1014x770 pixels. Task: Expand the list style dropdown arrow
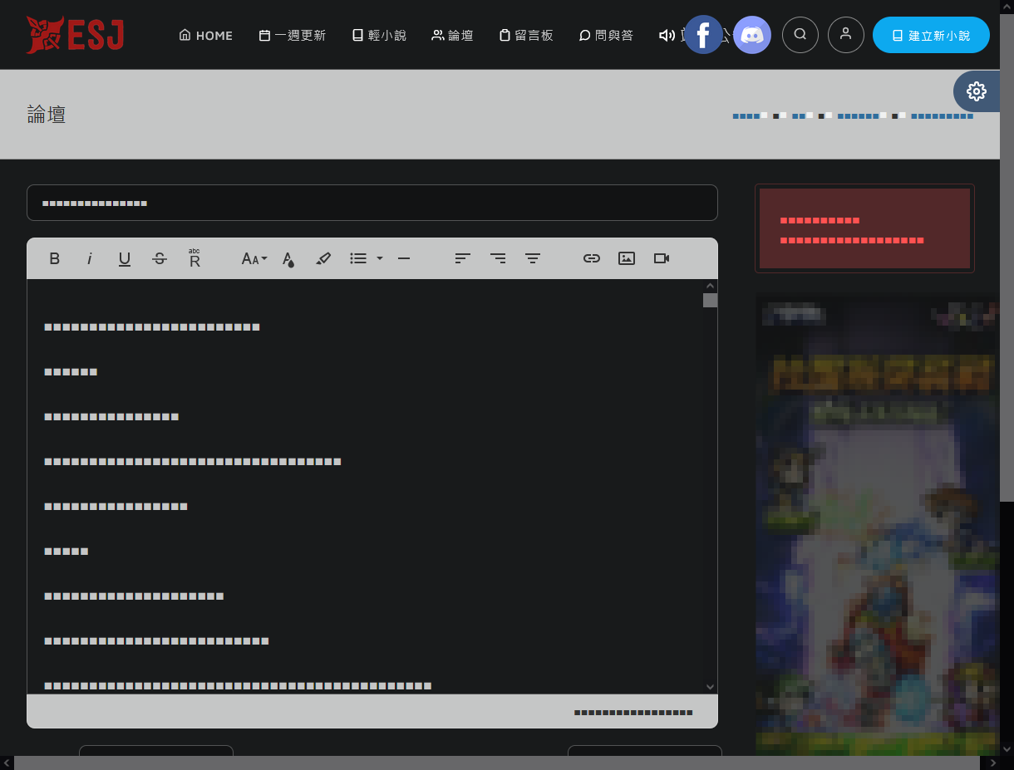380,258
